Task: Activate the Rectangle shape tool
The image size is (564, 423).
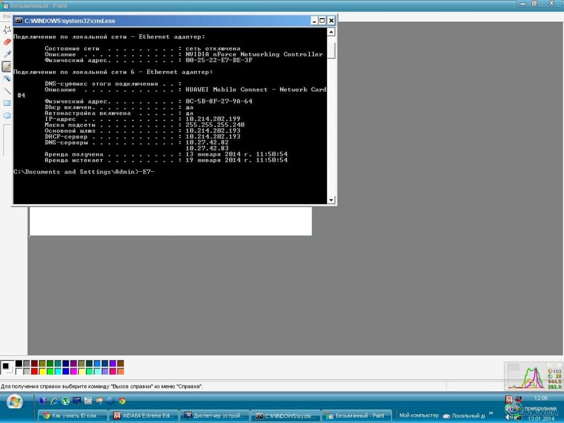Action: pos(7,103)
